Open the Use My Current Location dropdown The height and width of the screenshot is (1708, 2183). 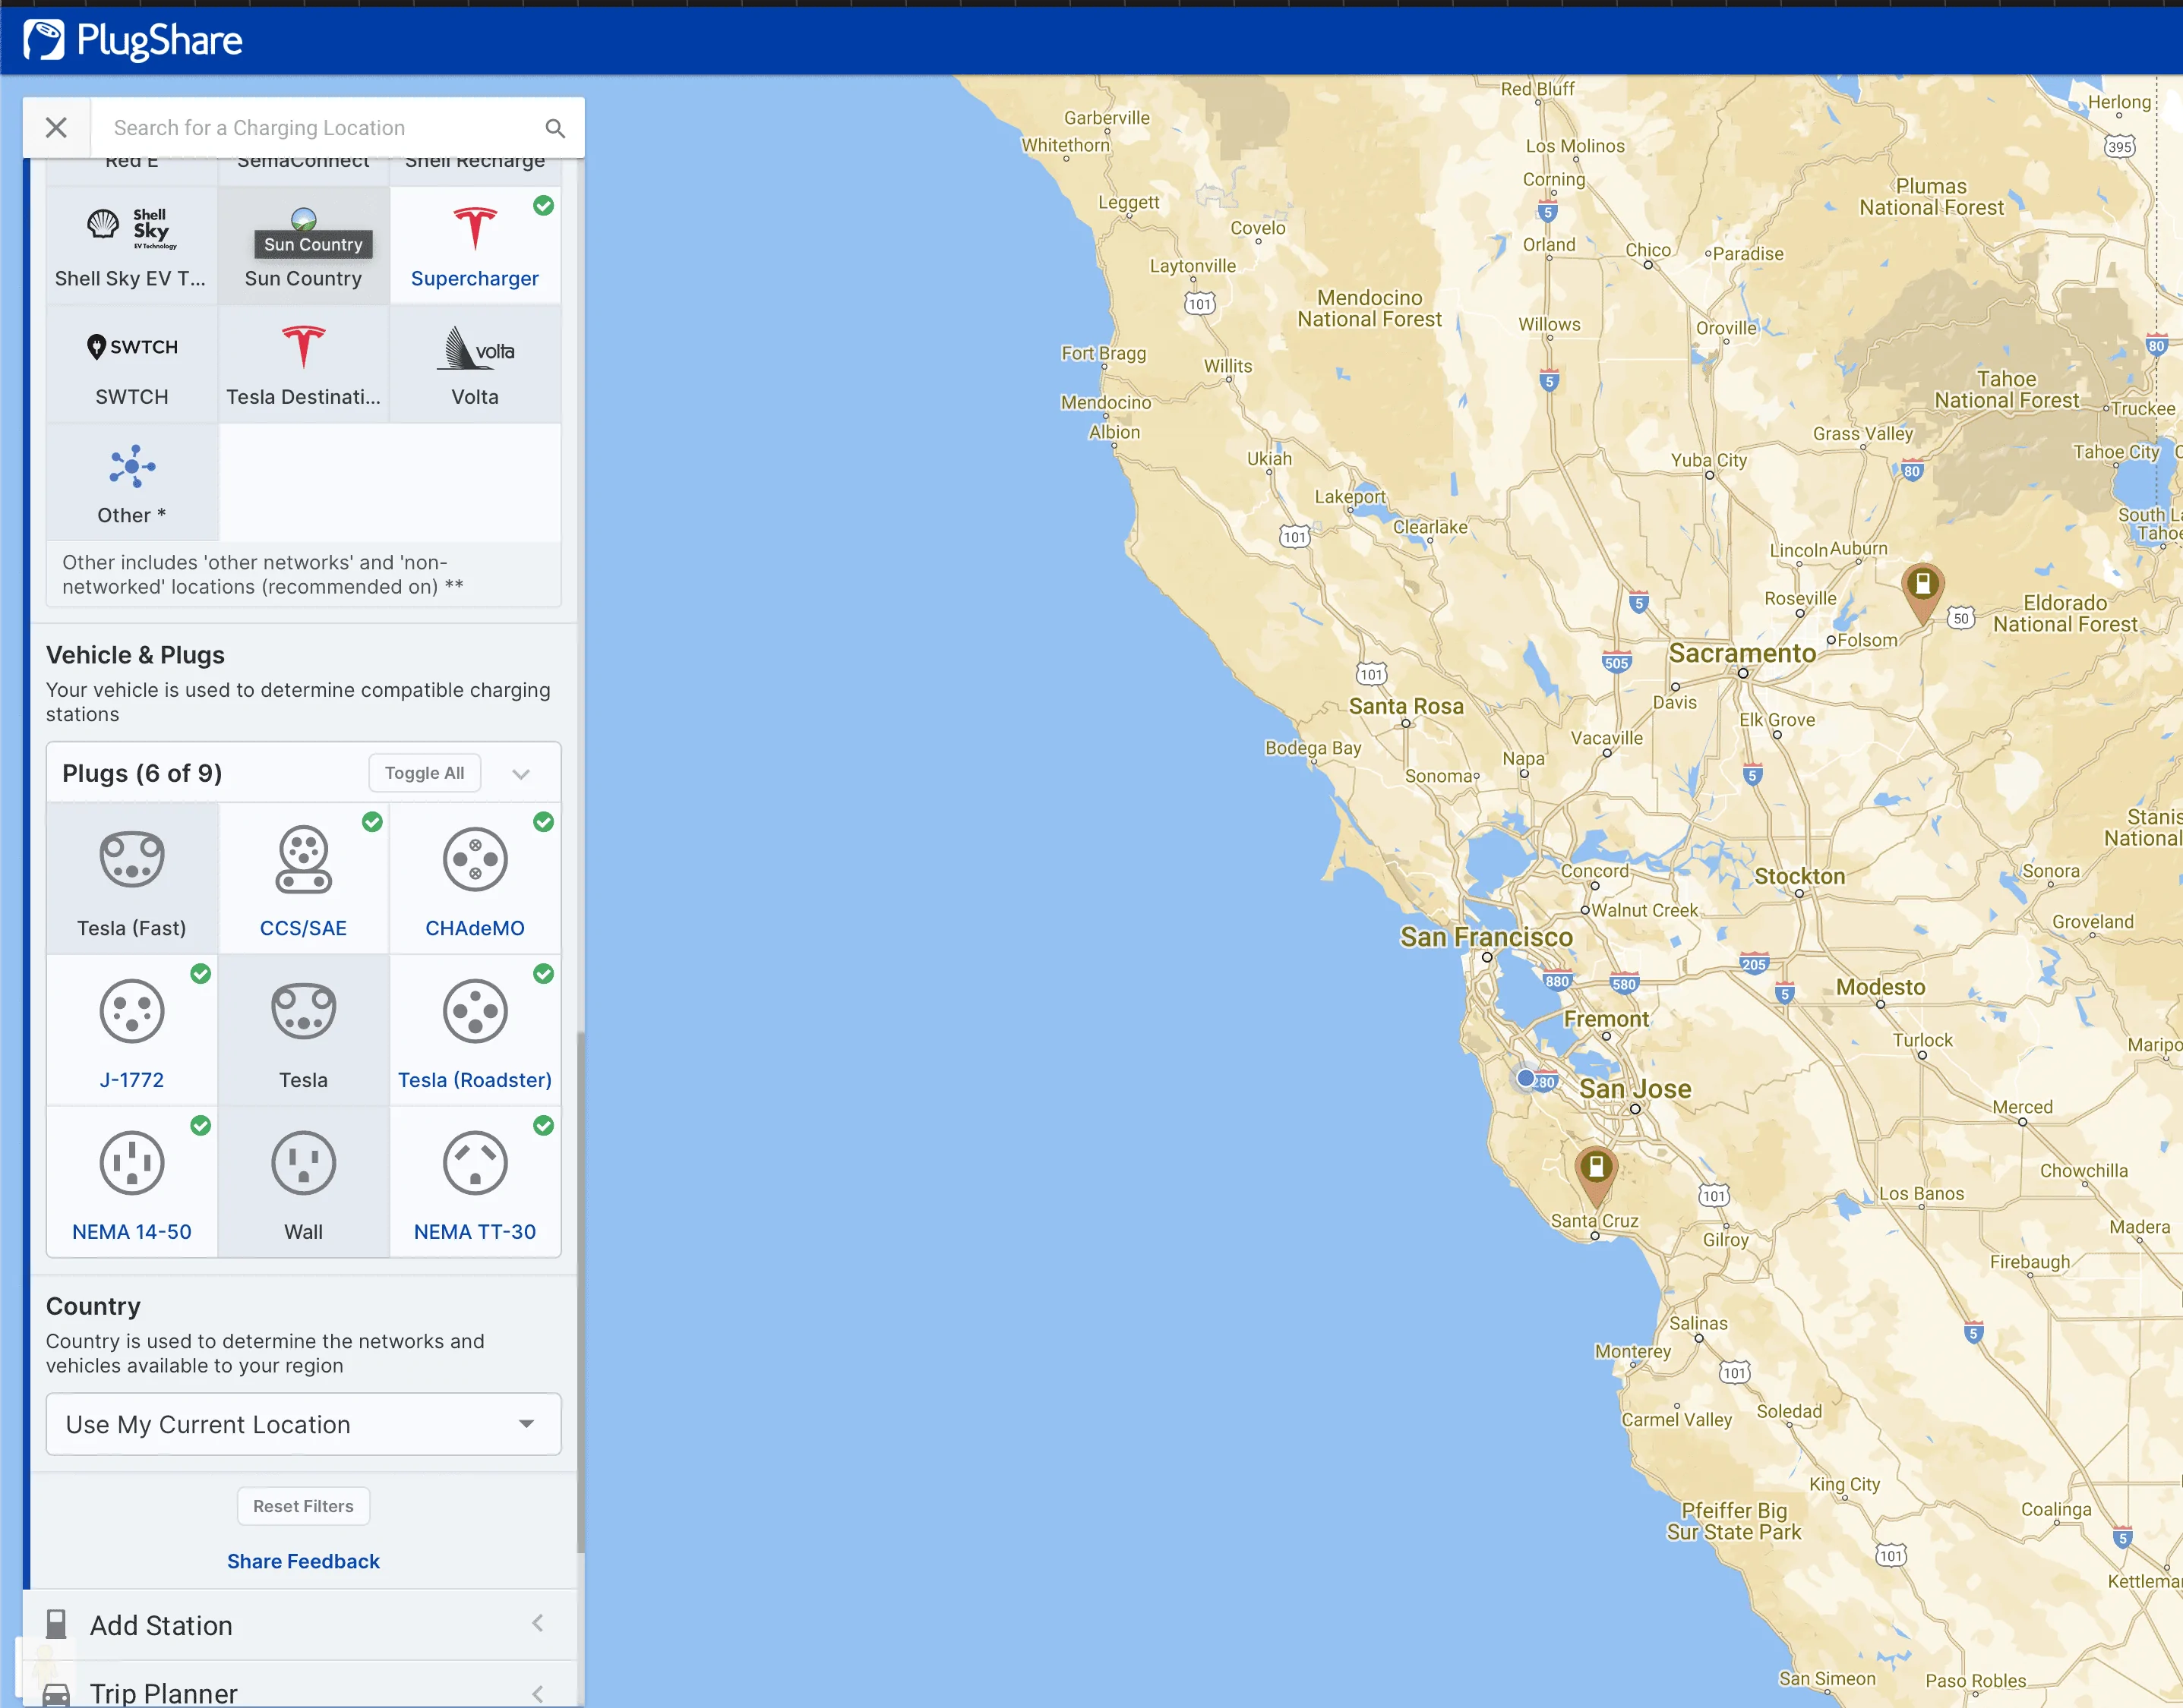coord(303,1424)
